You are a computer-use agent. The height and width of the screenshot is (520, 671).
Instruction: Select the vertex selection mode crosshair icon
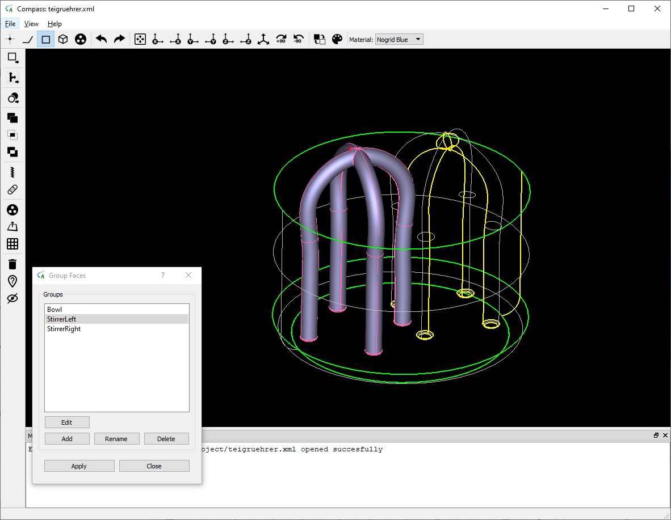click(10, 39)
